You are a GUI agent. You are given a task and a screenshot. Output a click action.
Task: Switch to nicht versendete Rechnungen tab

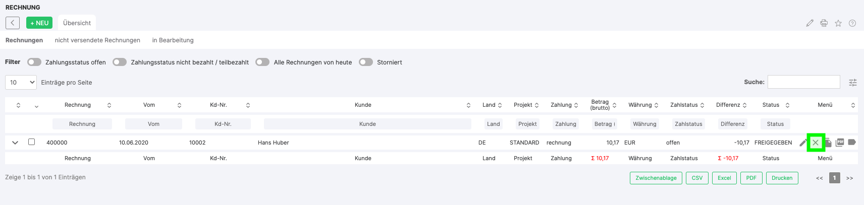(97, 40)
